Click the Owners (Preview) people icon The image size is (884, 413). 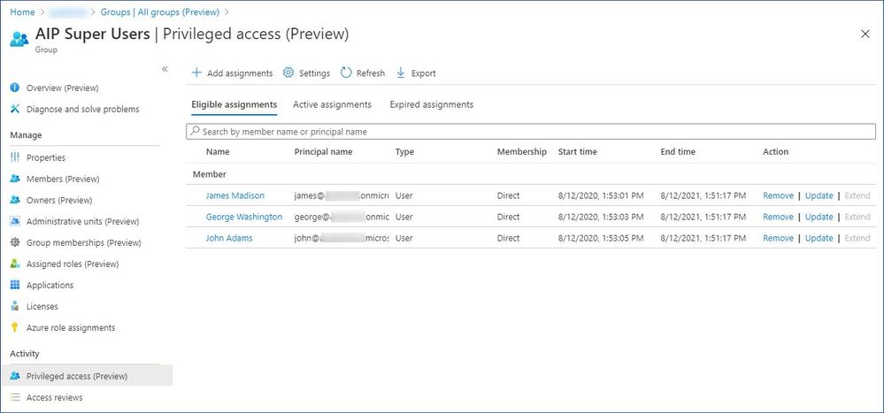15,200
